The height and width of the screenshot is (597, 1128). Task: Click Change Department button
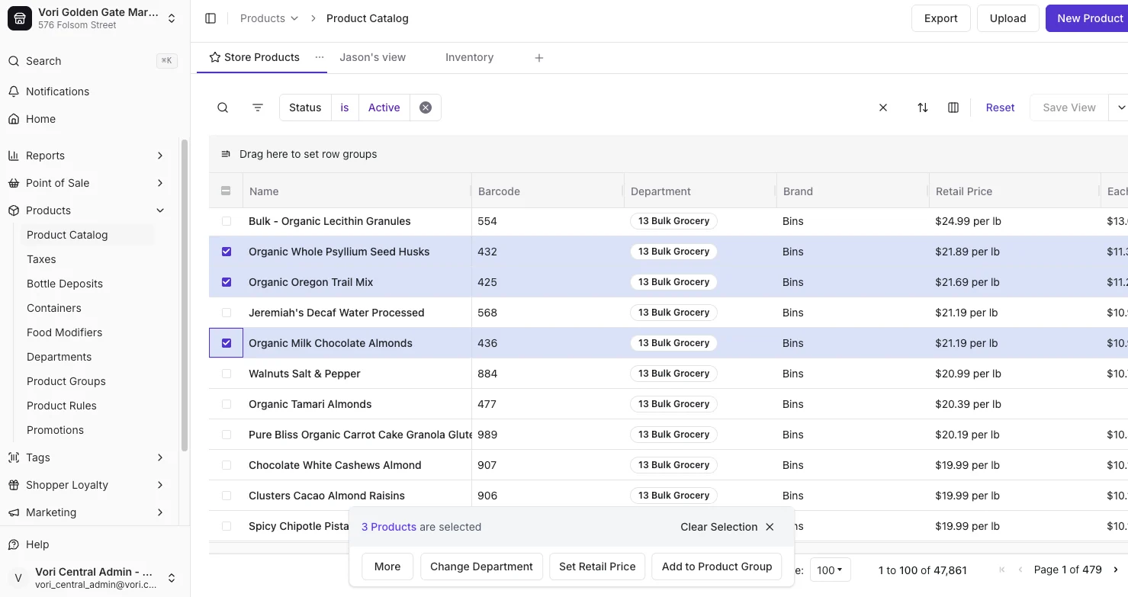point(481,567)
